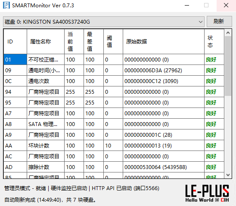Click the 最差值 column header
Viewport: 236px width, 206px height.
point(93,41)
